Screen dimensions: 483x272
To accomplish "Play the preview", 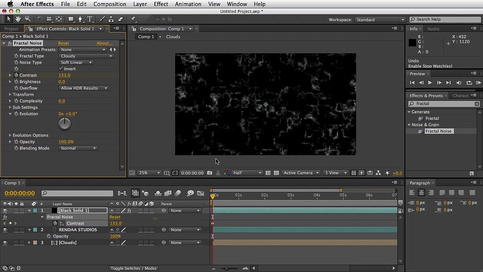I will pos(430,83).
